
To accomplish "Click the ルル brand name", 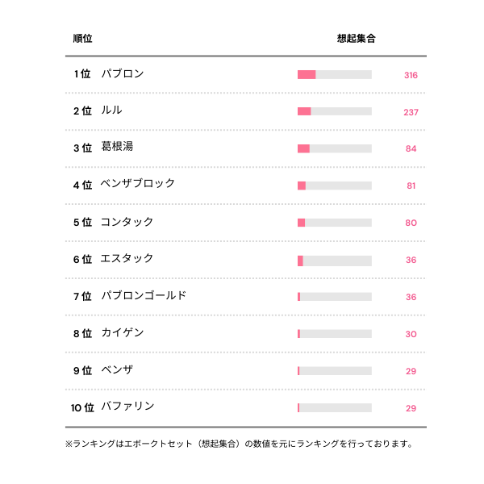I will coord(112,111).
